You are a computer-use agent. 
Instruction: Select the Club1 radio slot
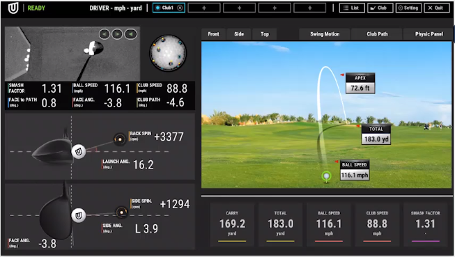157,8
